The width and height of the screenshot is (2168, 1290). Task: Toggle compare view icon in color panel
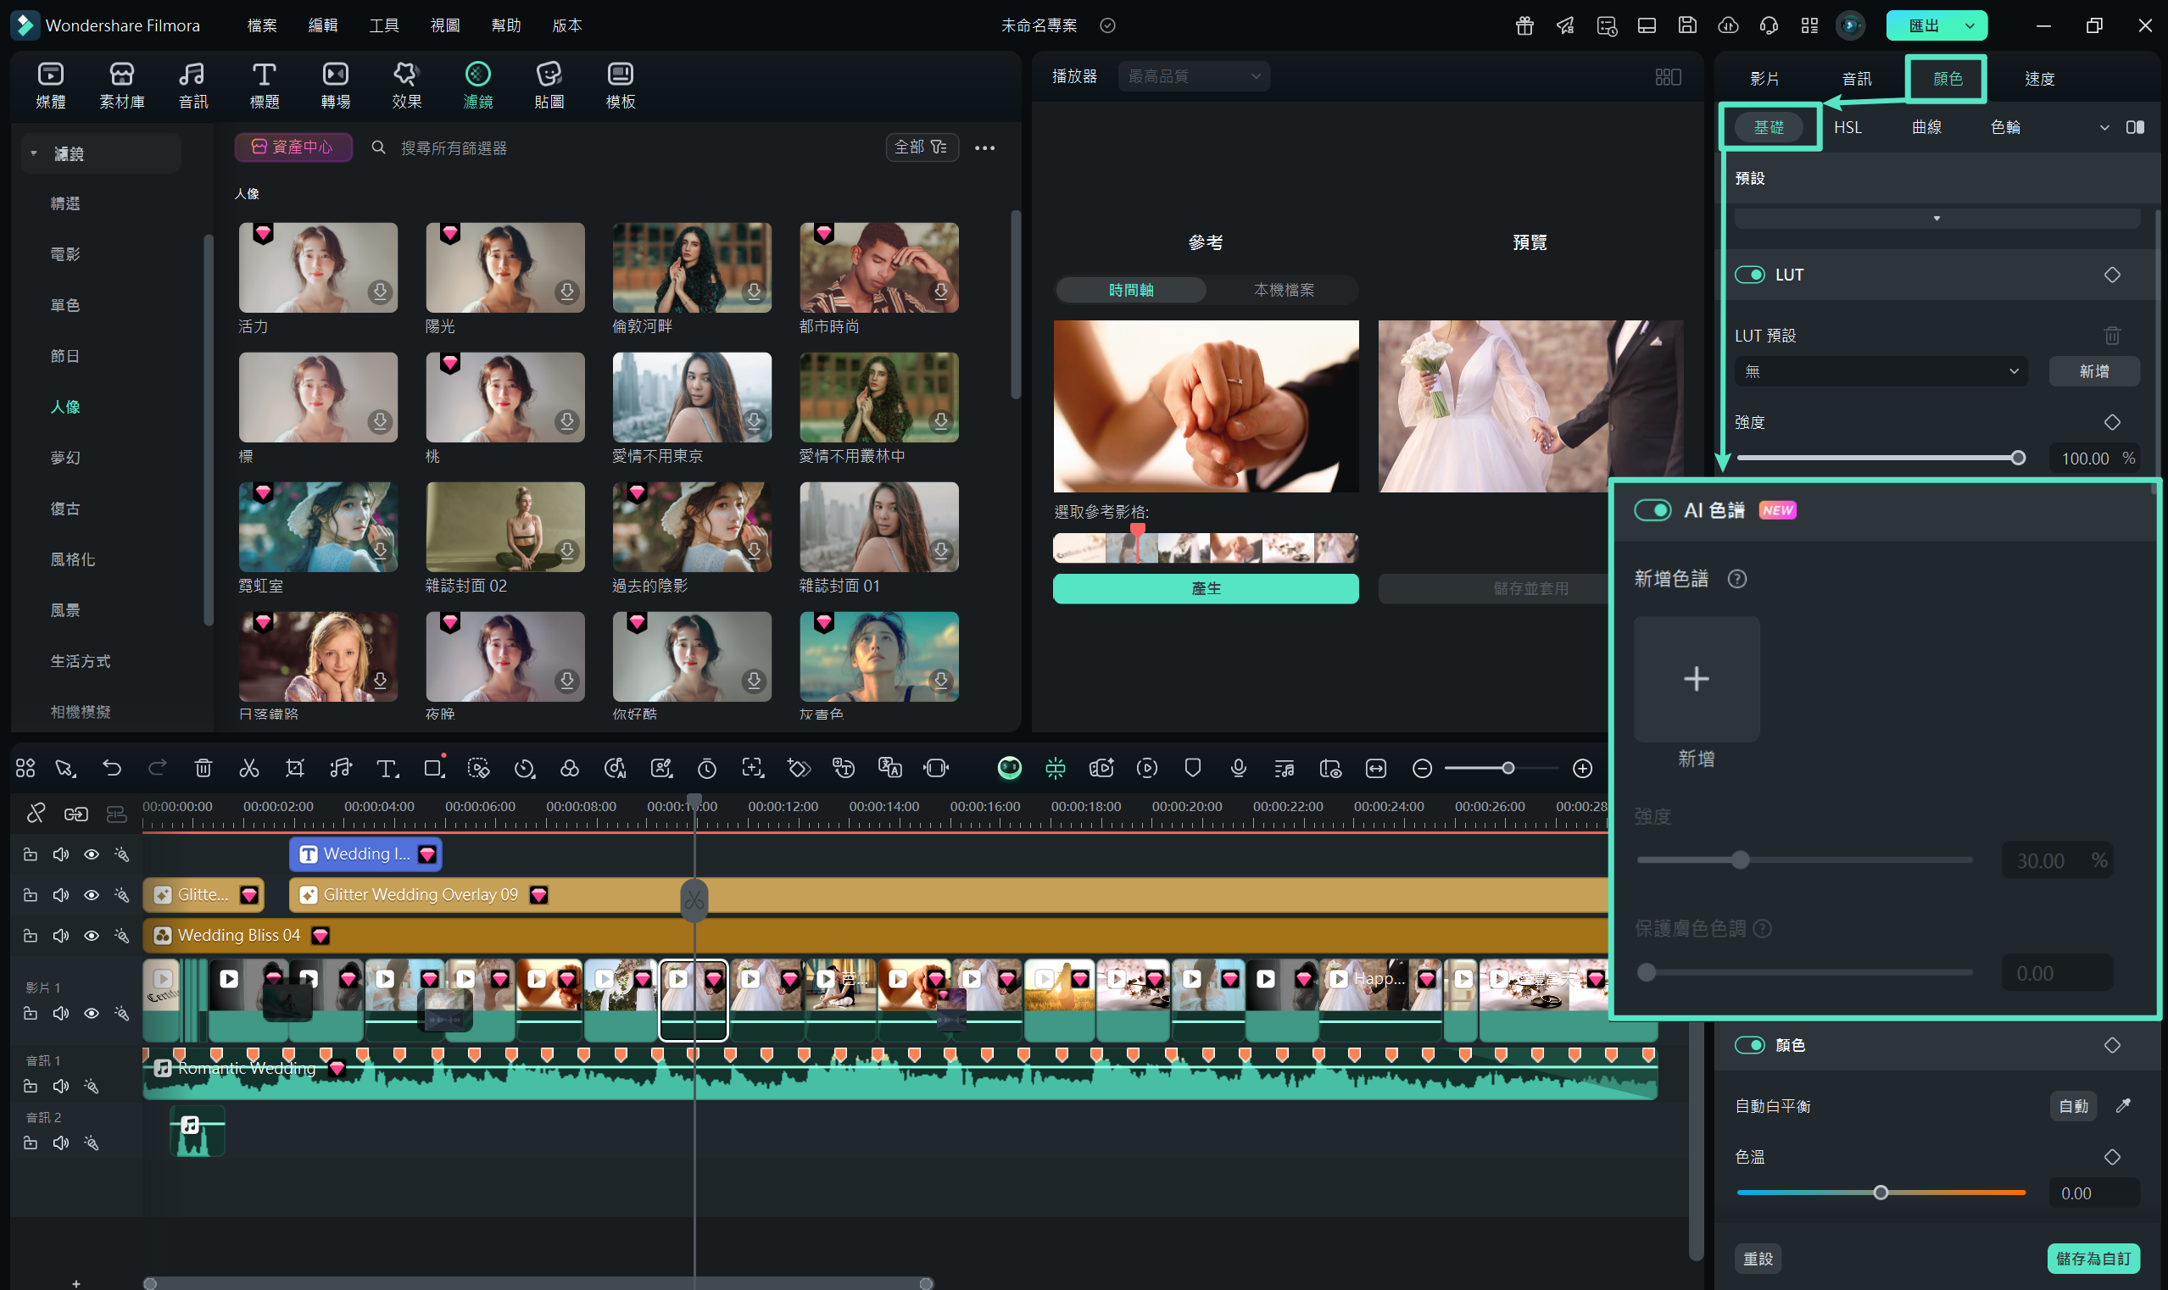tap(2135, 127)
